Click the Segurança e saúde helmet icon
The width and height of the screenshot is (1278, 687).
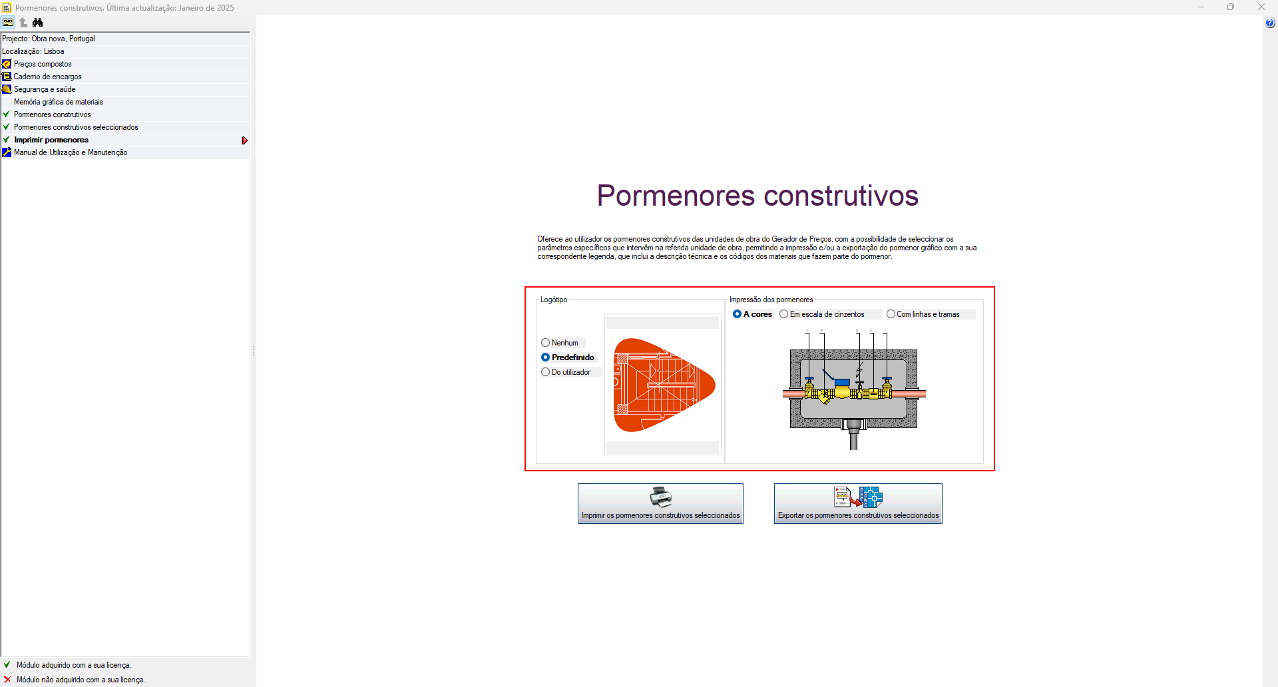click(7, 89)
